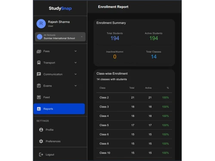The image size is (215, 161).
Task: Click the Enrollment Report page title
Action: (x=113, y=7)
